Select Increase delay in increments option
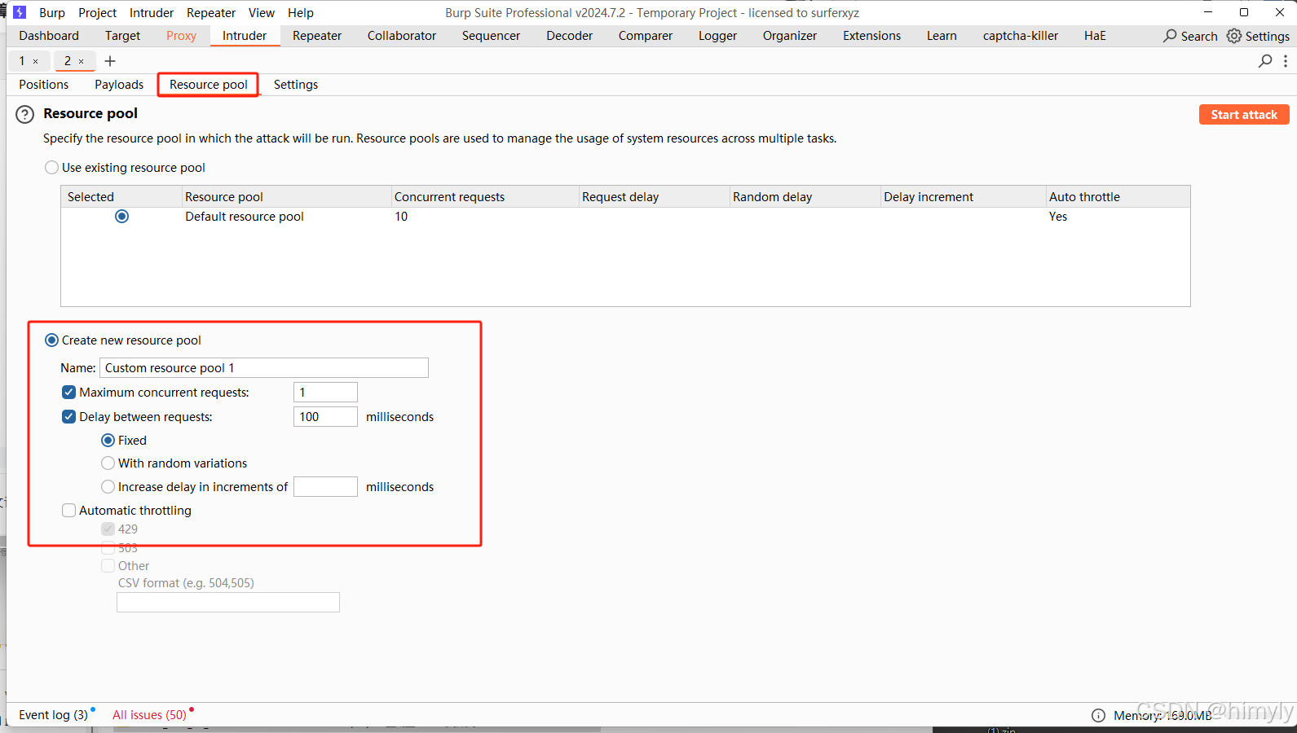The height and width of the screenshot is (733, 1297). pos(108,486)
